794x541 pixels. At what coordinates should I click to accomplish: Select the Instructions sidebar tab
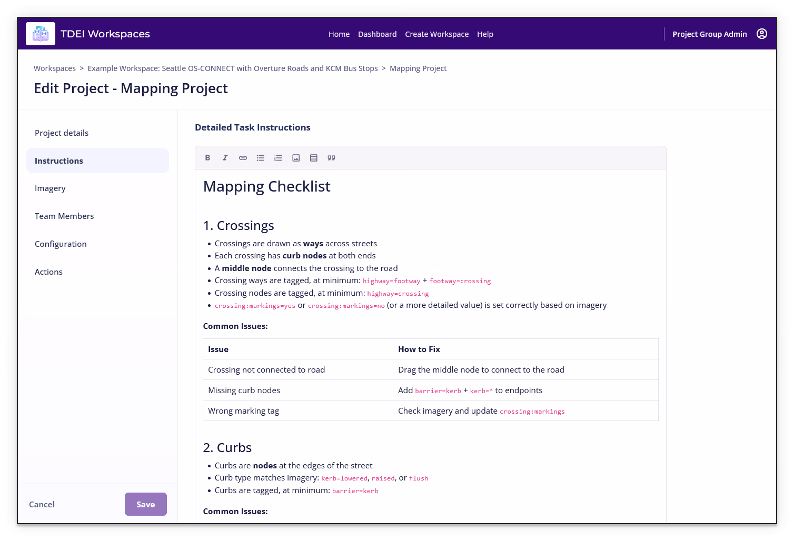pyautogui.click(x=97, y=161)
